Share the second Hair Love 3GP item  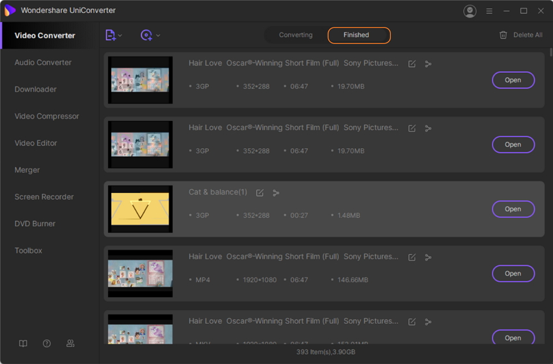428,128
